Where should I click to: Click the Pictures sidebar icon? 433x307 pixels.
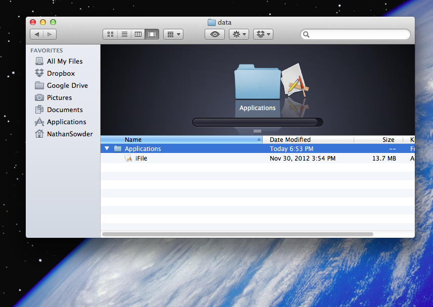click(39, 97)
